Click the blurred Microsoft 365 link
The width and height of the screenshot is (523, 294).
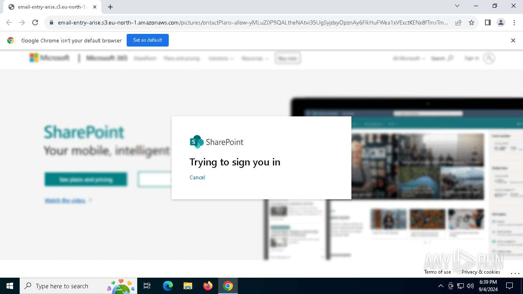click(x=107, y=58)
